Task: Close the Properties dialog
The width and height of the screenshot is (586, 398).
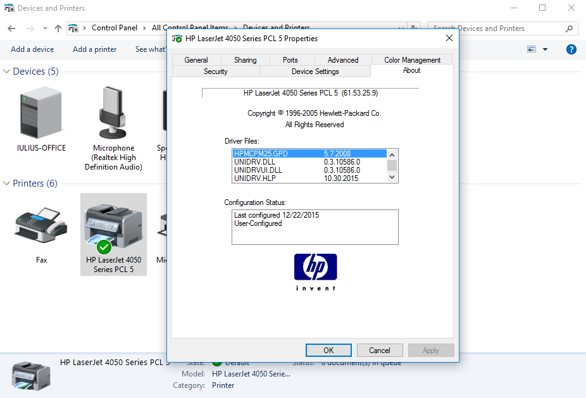Action: click(x=449, y=38)
